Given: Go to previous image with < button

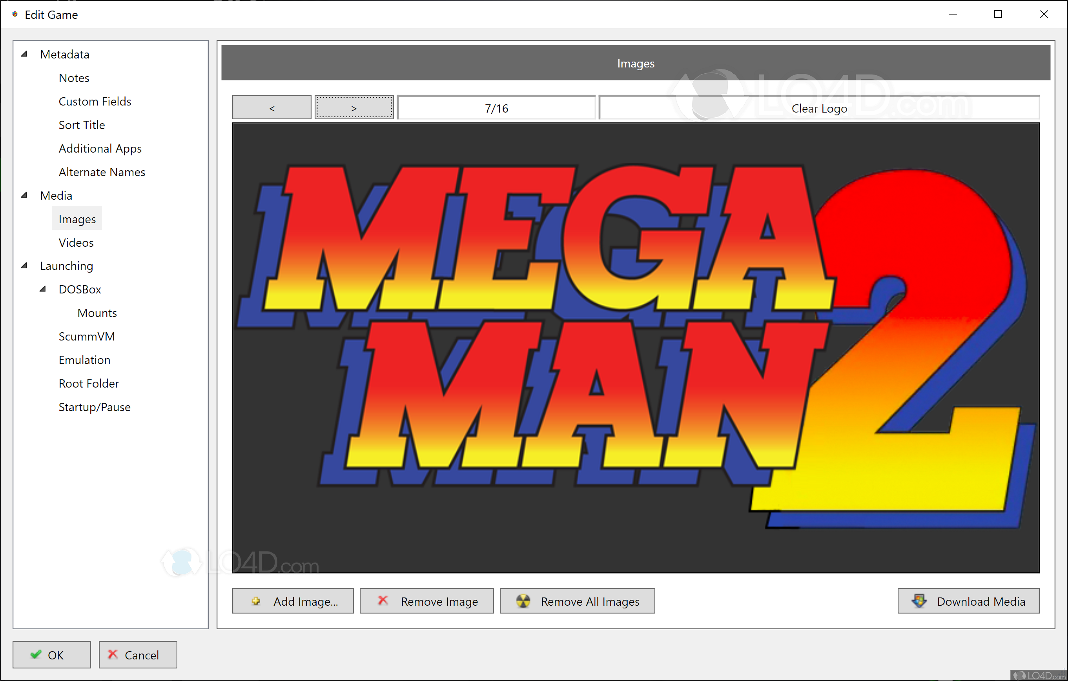Looking at the screenshot, I should point(272,108).
